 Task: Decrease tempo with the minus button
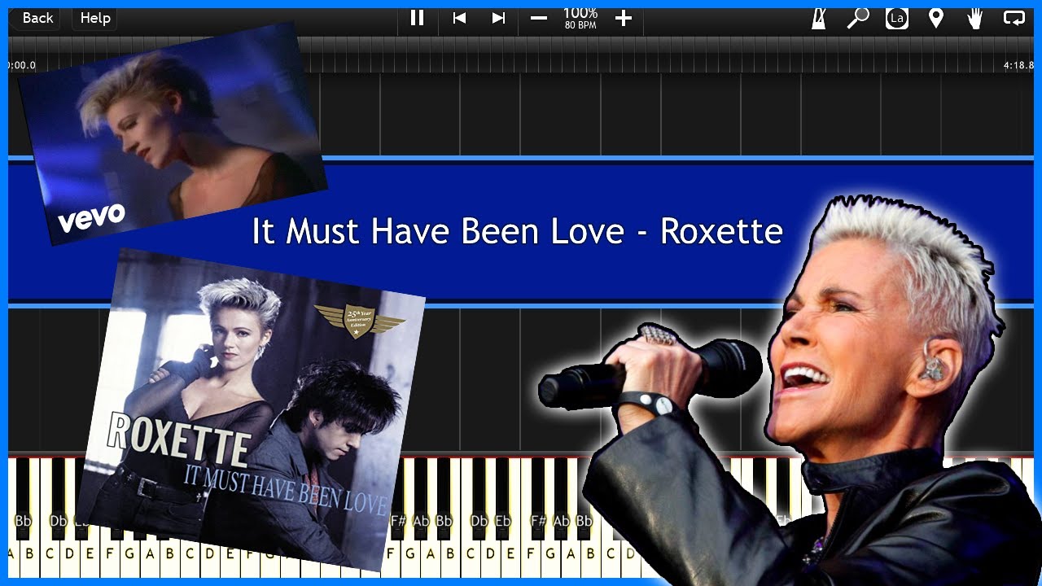(x=539, y=18)
